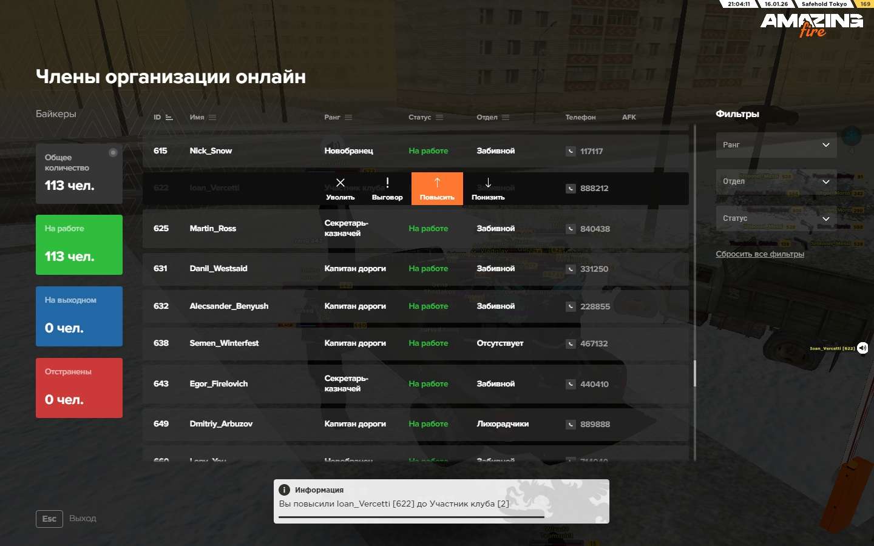Call Martin_Ross via phone icon 840438
874x546 pixels.
(x=571, y=229)
